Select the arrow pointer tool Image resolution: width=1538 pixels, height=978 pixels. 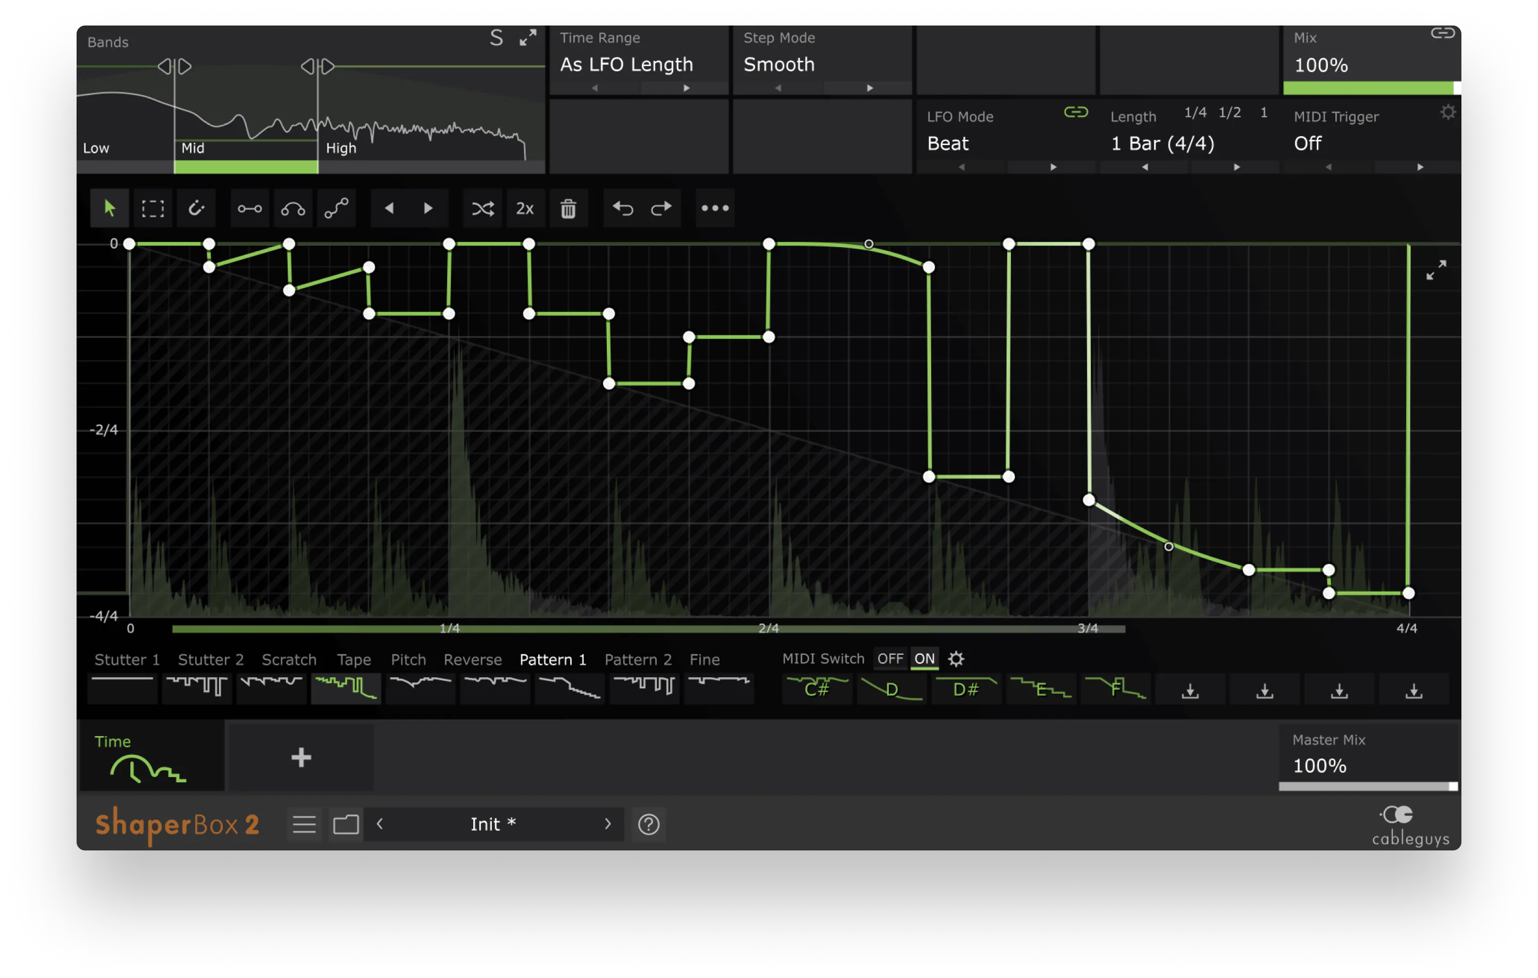[109, 208]
